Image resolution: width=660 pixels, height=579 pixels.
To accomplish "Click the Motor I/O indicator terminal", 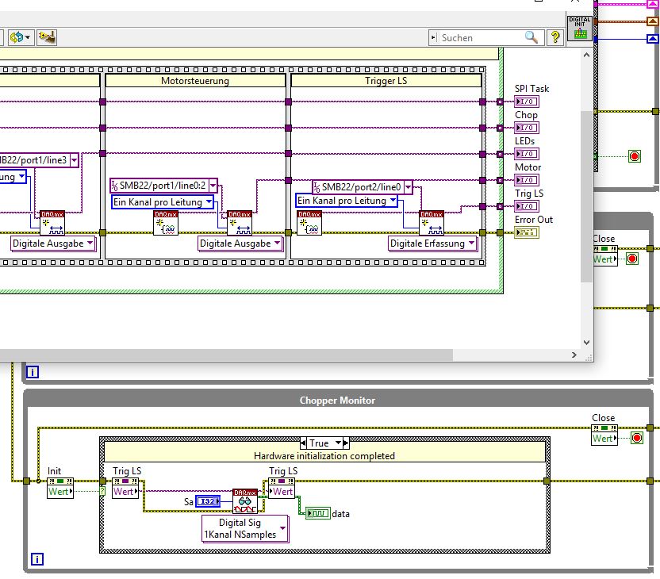I will 525,180.
